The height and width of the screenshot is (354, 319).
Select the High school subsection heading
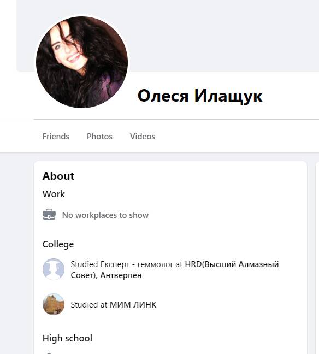coord(67,338)
